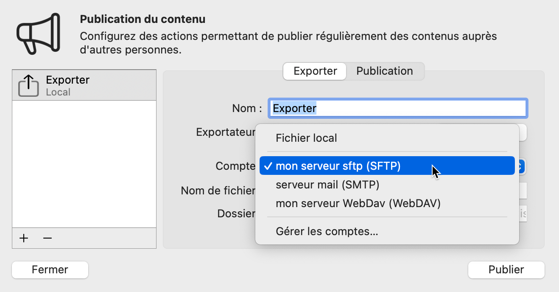Screen dimensions: 559x292
Task: Click inside the Nom text field
Action: point(398,108)
